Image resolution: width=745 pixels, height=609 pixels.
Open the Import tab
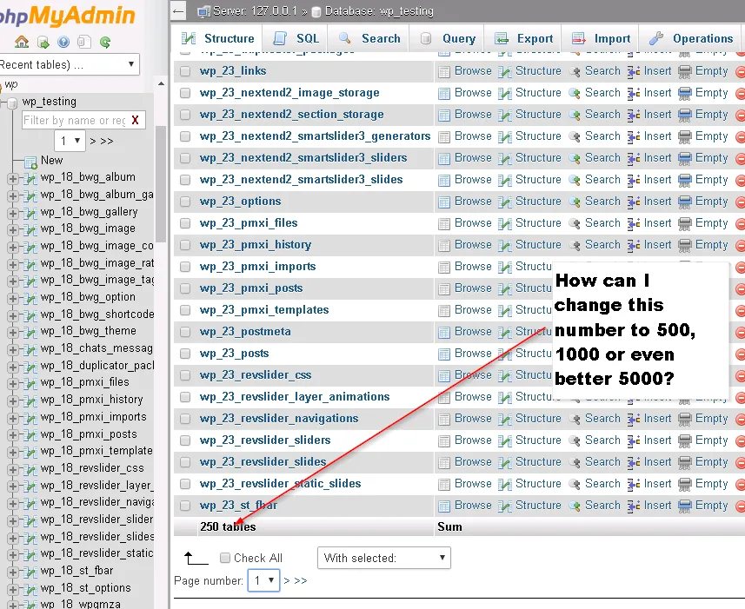[x=601, y=38]
